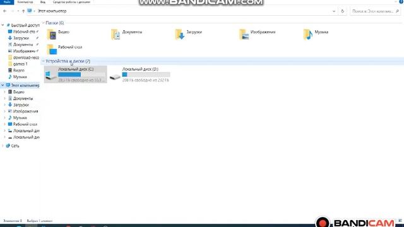This screenshot has width=404, height=227.
Task: Go to Документы in Quick access
Action: [x=23, y=45]
